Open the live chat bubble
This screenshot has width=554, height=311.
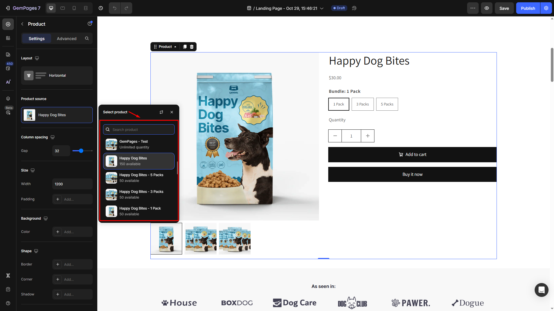[x=541, y=290]
